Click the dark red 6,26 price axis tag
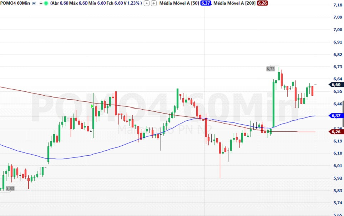Viewport: 344px width, 216px height. [x=335, y=132]
